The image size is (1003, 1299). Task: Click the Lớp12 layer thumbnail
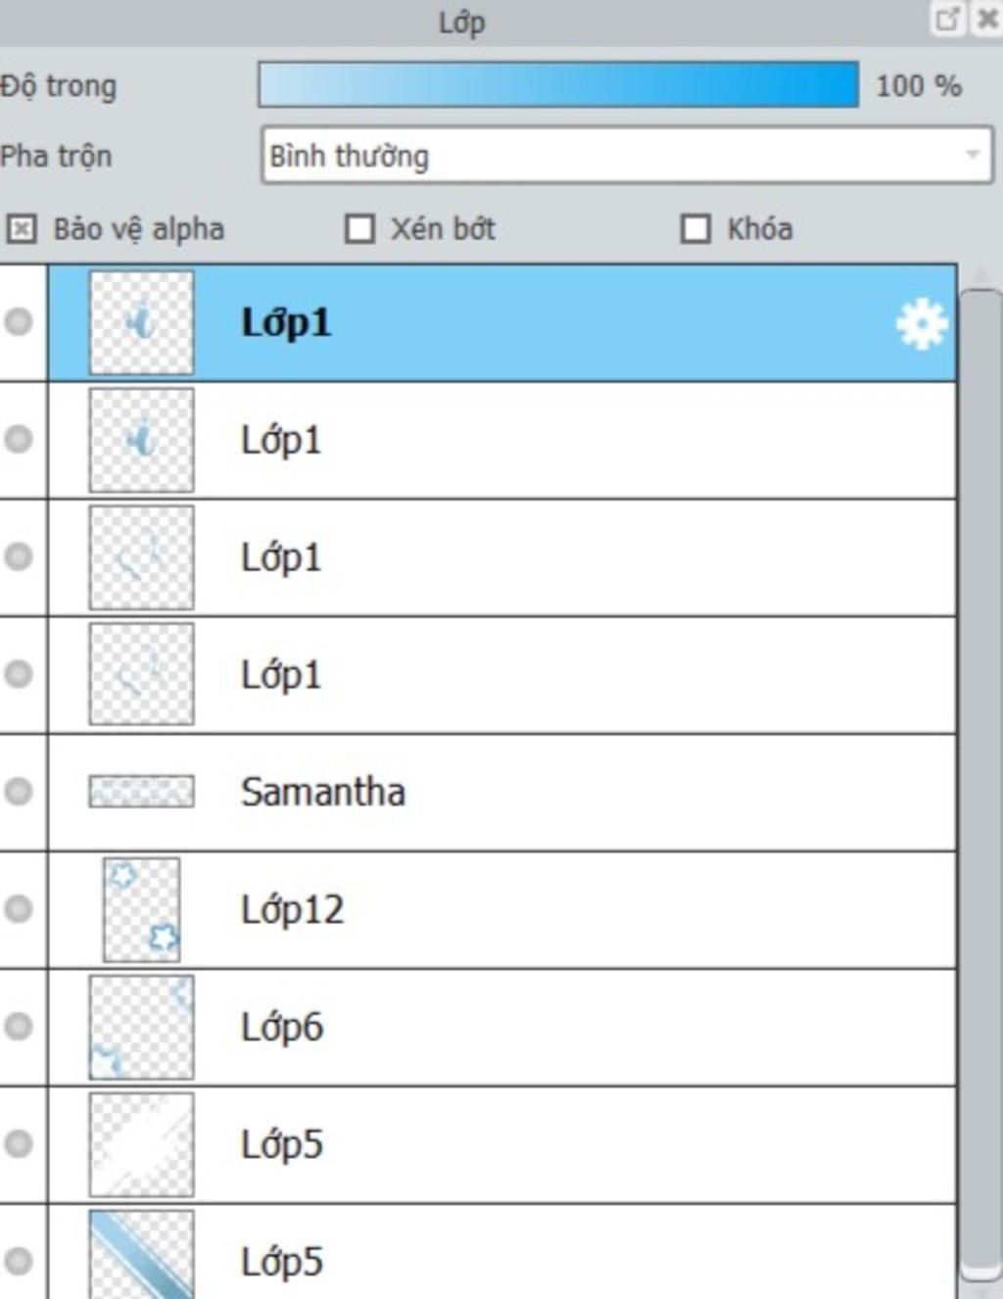(141, 909)
